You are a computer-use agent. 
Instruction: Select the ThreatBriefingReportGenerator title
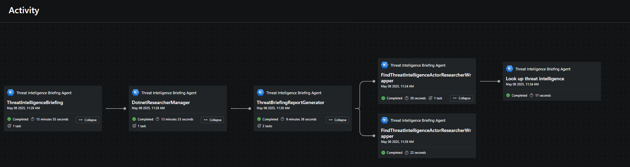(290, 102)
